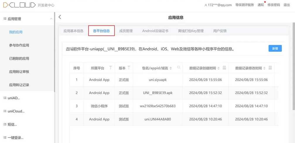Collapse the 应用管理 menu chevron

click(x=51, y=19)
